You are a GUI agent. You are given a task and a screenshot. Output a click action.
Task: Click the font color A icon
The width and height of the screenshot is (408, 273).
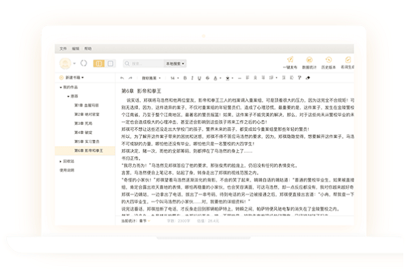[215, 78]
